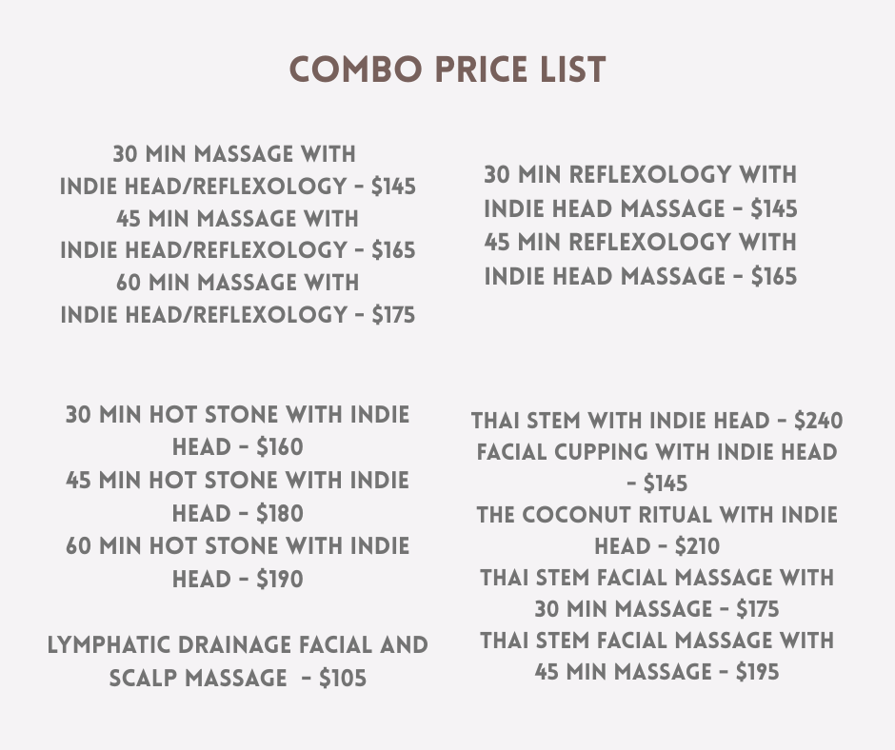Click Lymphatic Drainage Facial and Scalp Massage
Screen dimensions: 895x750
(237, 661)
